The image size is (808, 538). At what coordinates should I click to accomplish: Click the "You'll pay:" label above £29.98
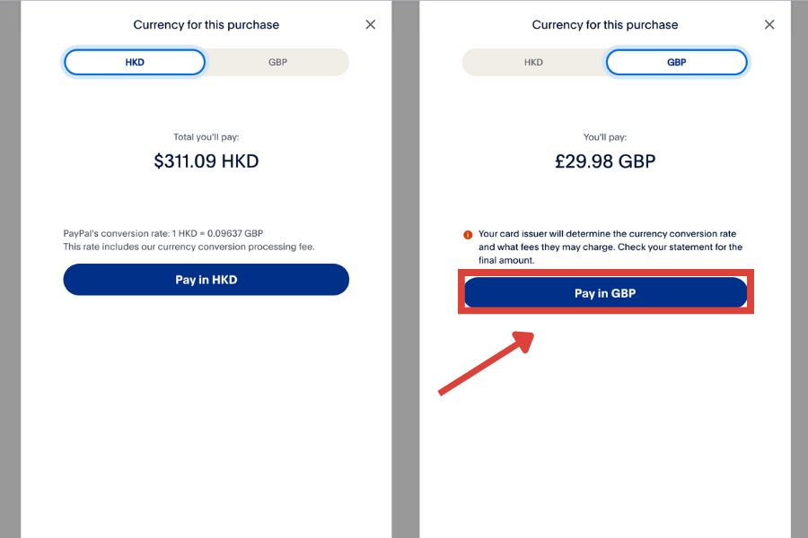tap(605, 137)
